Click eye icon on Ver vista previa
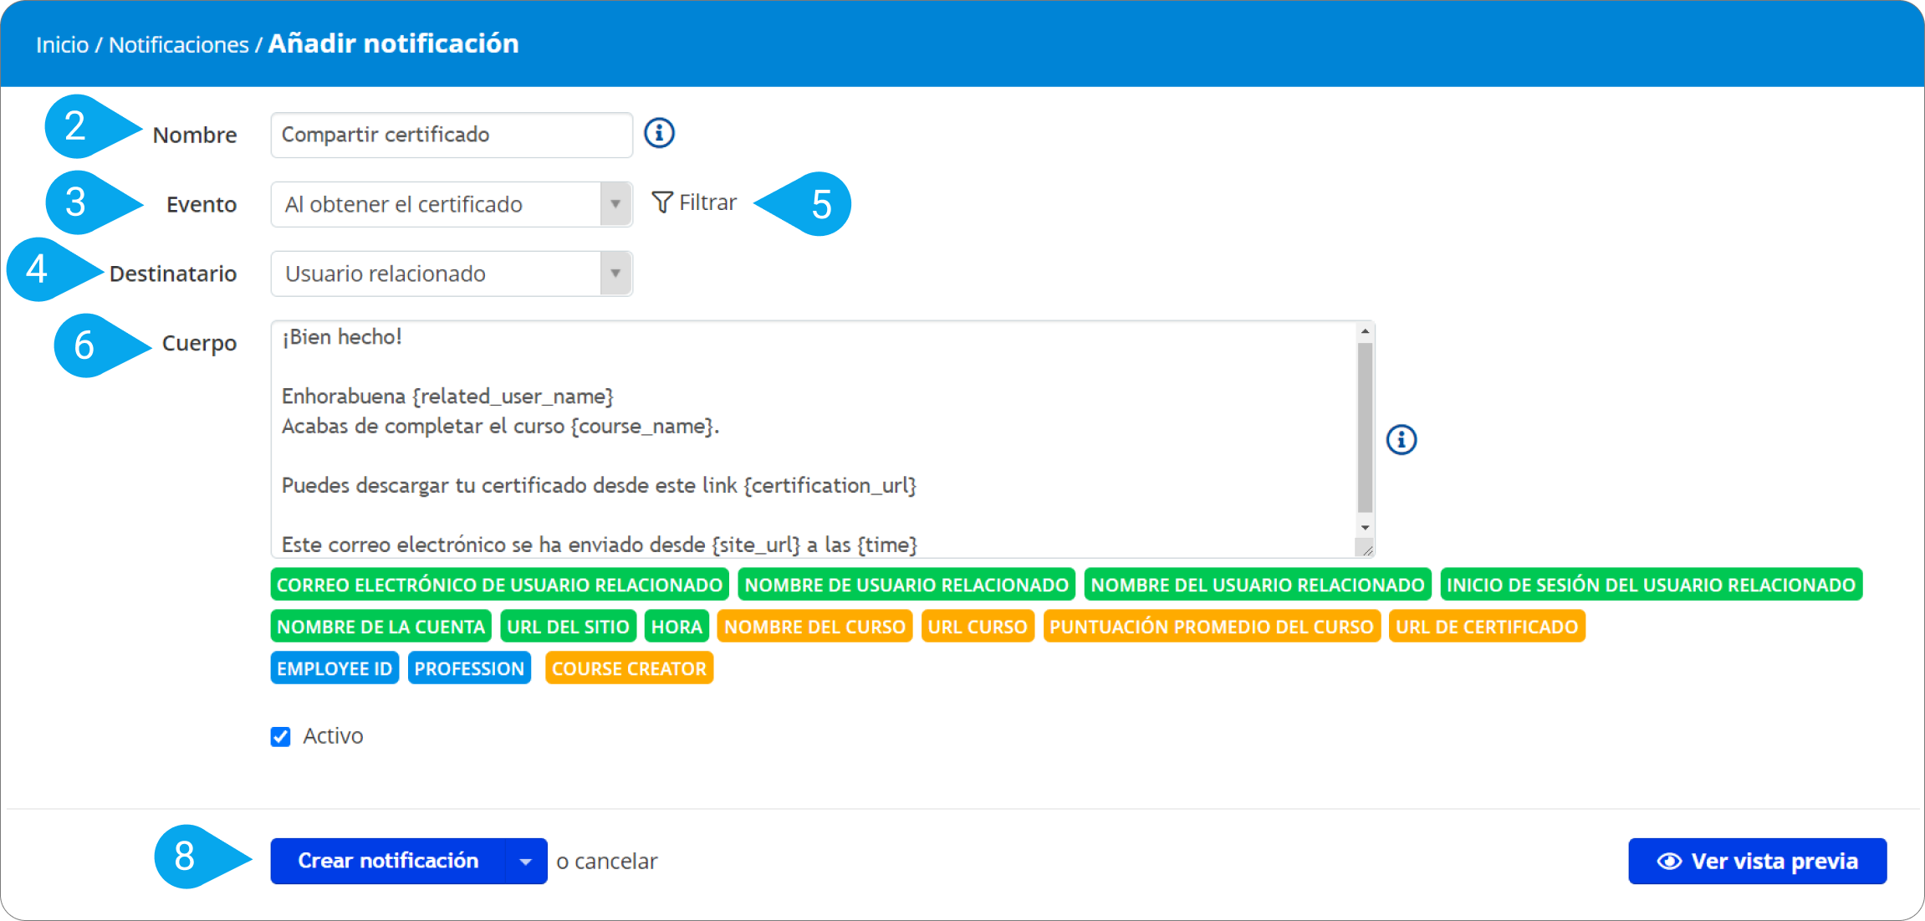1925x921 pixels. [1669, 862]
